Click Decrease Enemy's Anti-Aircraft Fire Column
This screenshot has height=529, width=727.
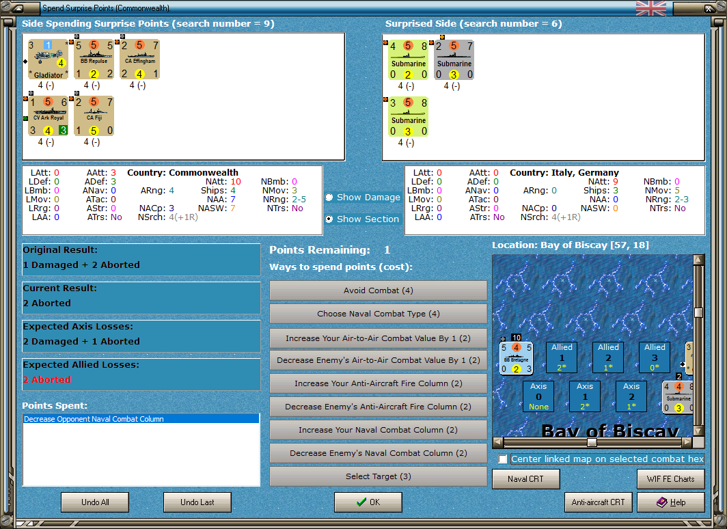pos(379,407)
